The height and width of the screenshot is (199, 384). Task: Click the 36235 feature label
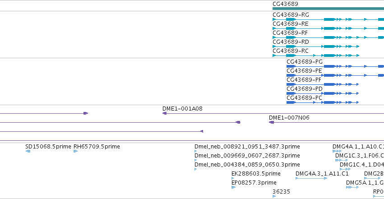click(282, 192)
